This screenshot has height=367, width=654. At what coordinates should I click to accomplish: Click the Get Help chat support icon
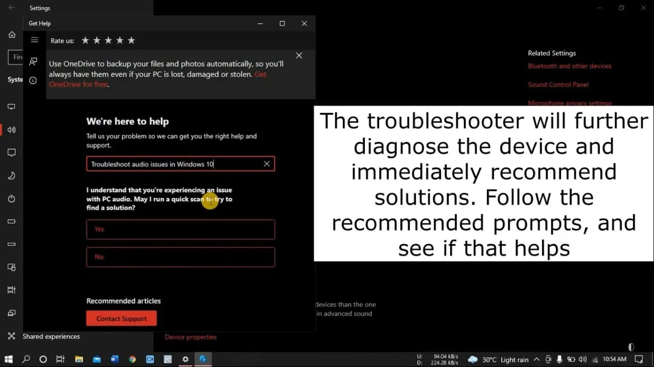pyautogui.click(x=33, y=61)
